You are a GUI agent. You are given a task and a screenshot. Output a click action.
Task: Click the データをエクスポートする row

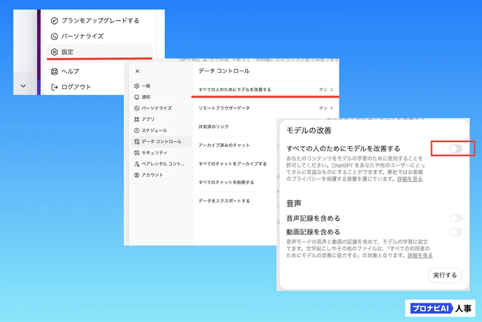tap(224, 201)
